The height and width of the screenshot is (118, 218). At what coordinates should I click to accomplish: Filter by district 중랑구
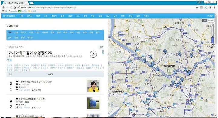click(x=25, y=70)
